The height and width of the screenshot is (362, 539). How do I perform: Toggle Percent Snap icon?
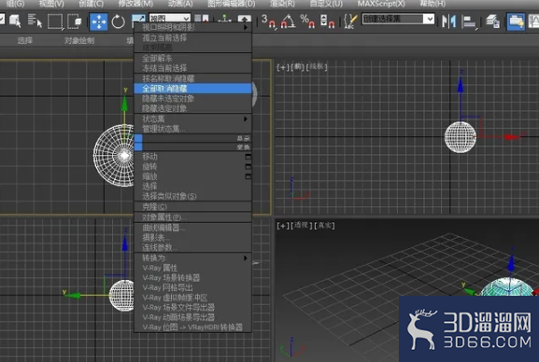307,21
